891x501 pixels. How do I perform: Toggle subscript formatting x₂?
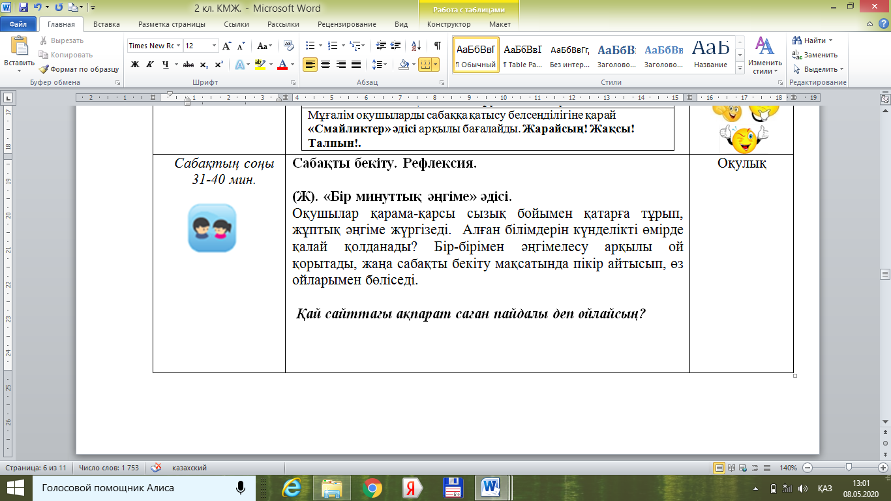click(x=204, y=65)
